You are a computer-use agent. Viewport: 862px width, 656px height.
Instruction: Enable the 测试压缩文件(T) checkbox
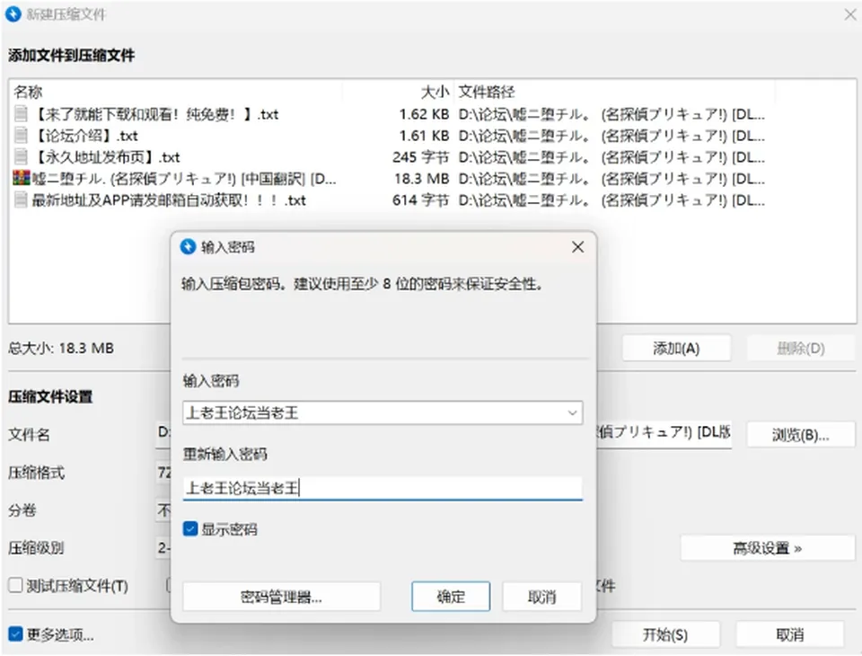click(x=15, y=585)
